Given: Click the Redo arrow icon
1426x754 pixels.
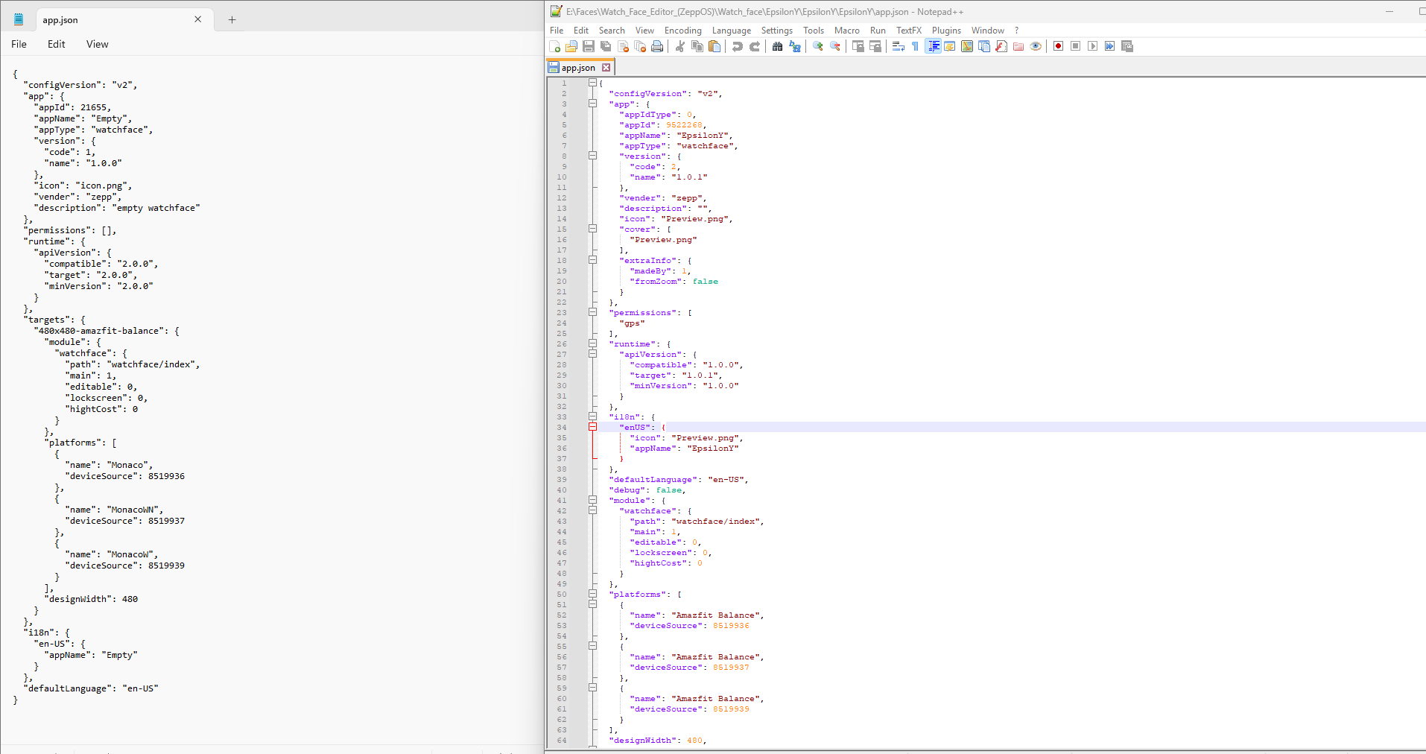Looking at the screenshot, I should [x=755, y=46].
